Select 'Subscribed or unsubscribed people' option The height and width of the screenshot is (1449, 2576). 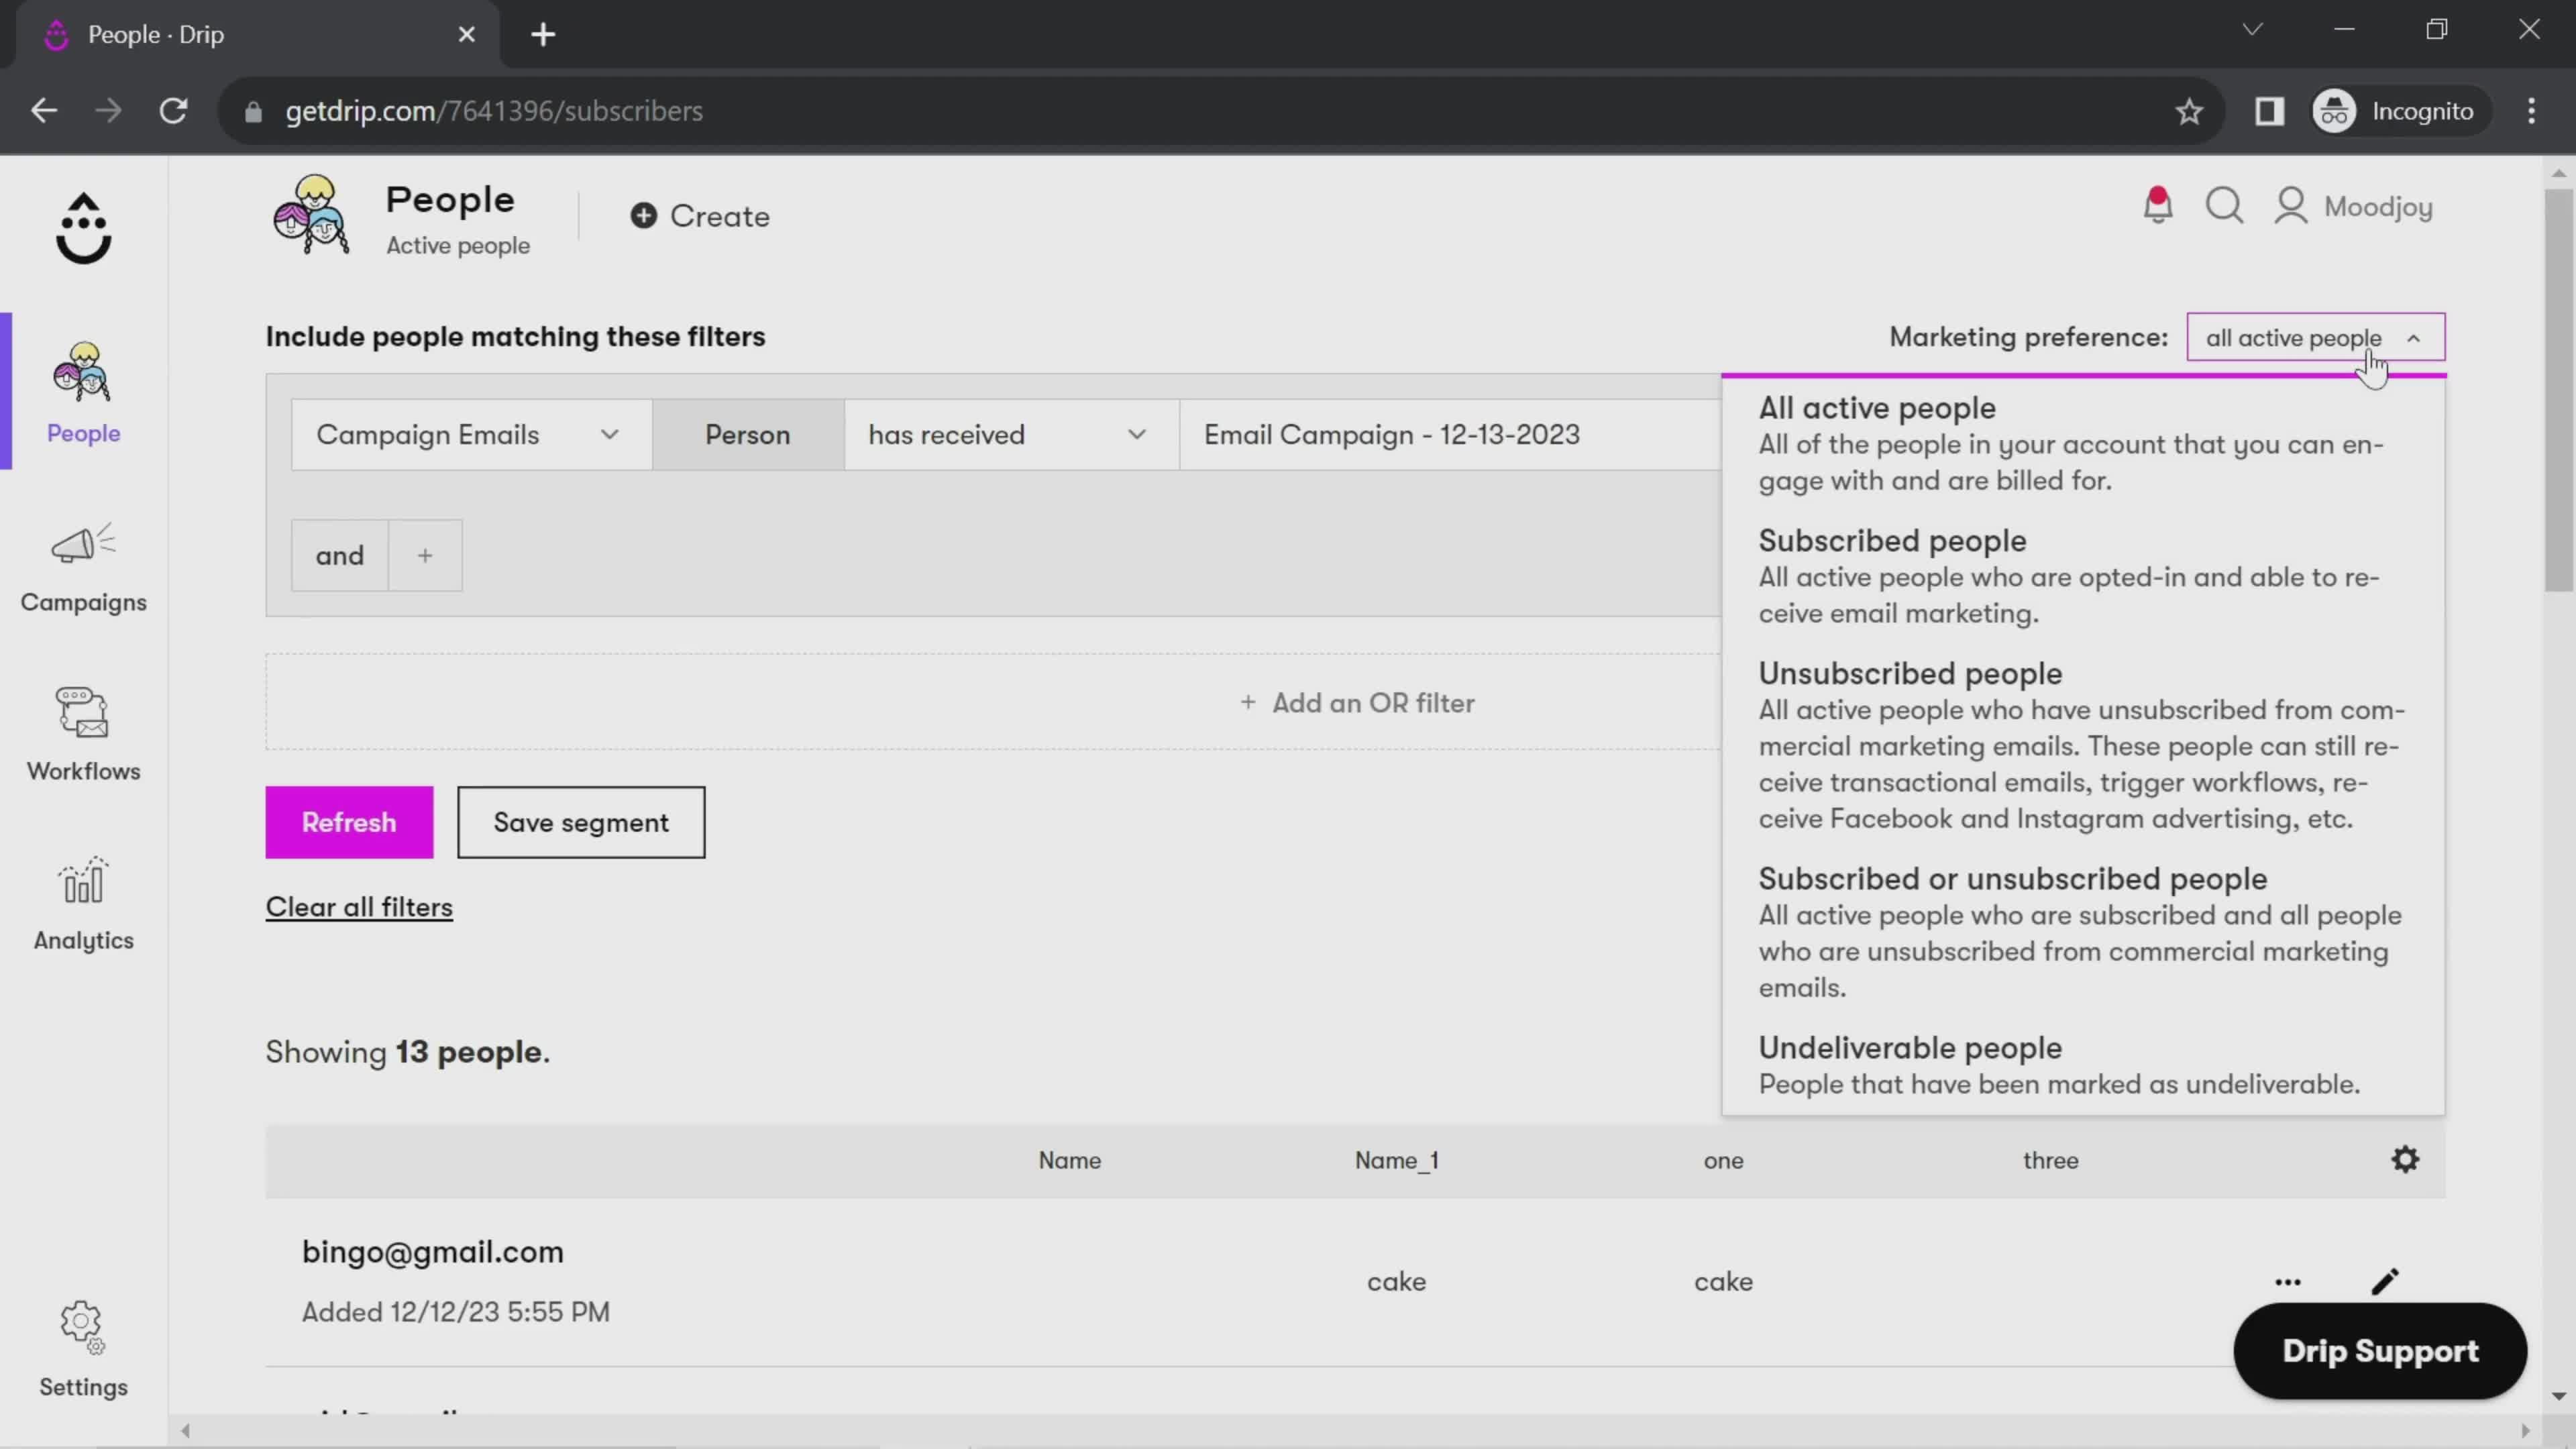(2083, 932)
